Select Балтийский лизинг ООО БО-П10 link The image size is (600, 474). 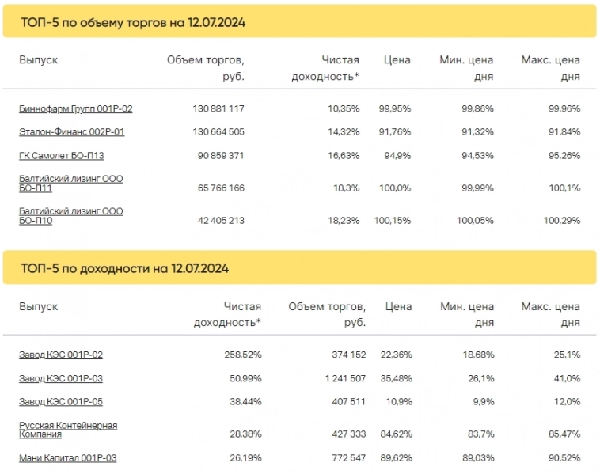tap(70, 216)
